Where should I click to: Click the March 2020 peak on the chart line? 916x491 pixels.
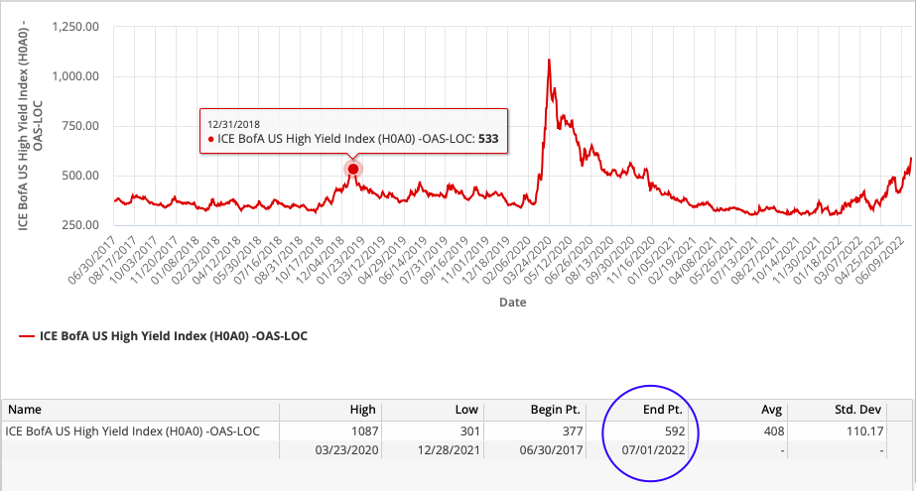coord(549,60)
